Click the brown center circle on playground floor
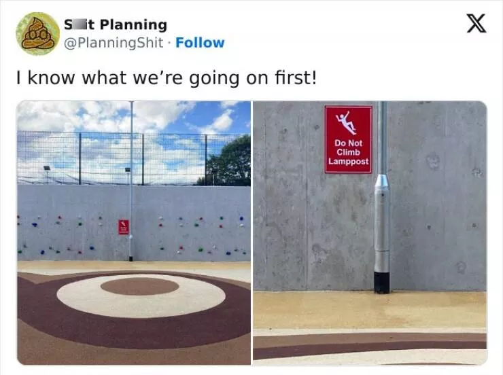 [139, 286]
